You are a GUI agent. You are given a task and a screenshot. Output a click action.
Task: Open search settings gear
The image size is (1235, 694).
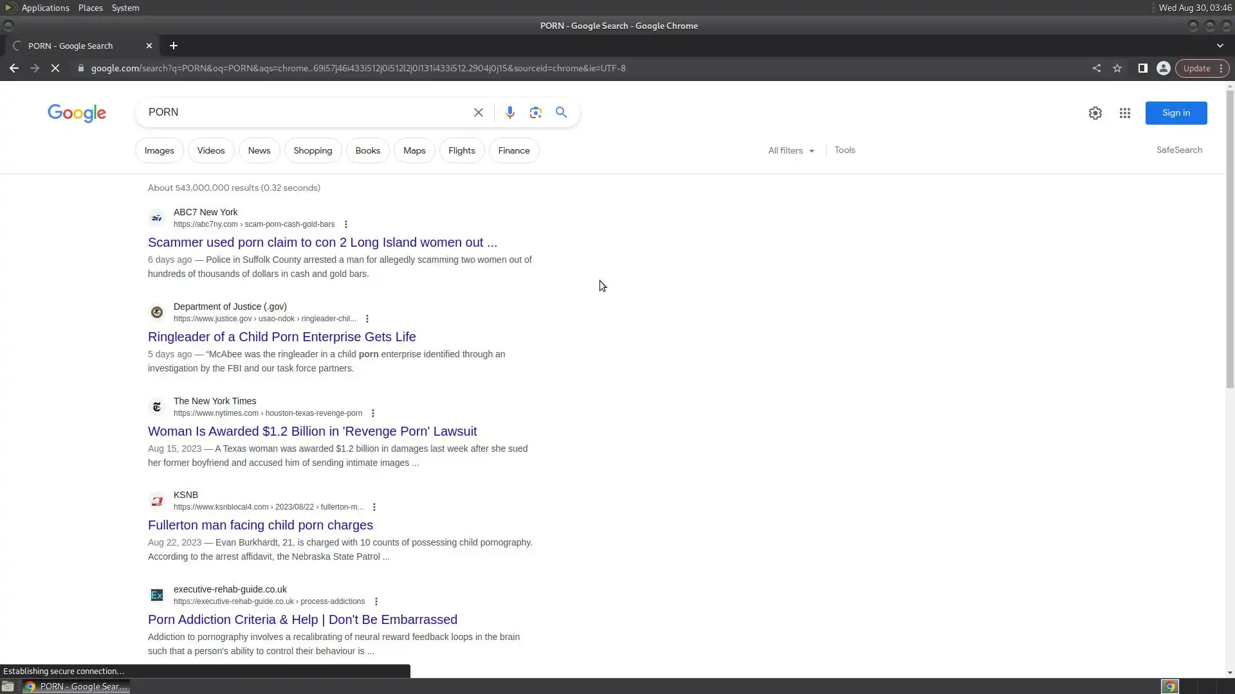pos(1095,113)
